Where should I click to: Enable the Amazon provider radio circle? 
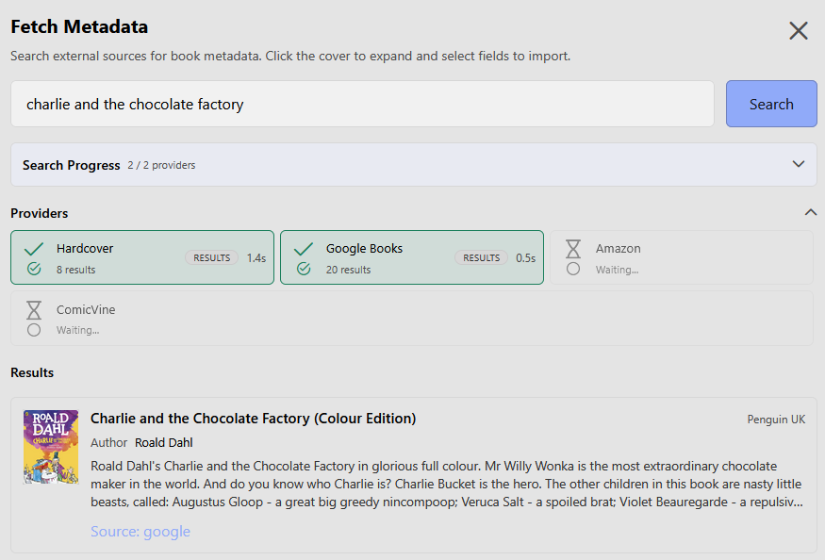click(573, 270)
